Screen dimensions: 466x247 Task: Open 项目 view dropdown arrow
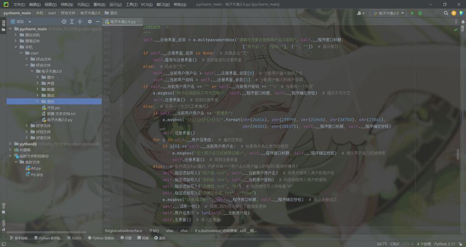click(30, 22)
